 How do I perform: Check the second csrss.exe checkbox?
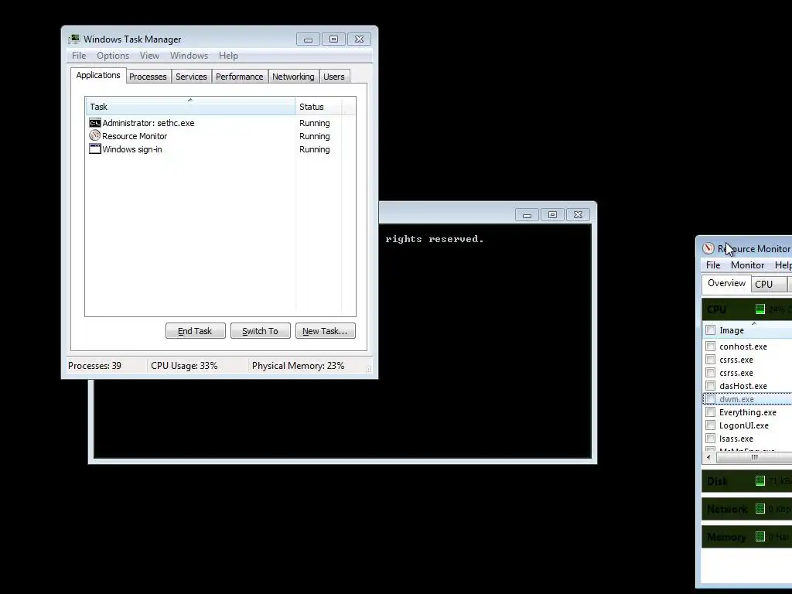[x=711, y=373]
